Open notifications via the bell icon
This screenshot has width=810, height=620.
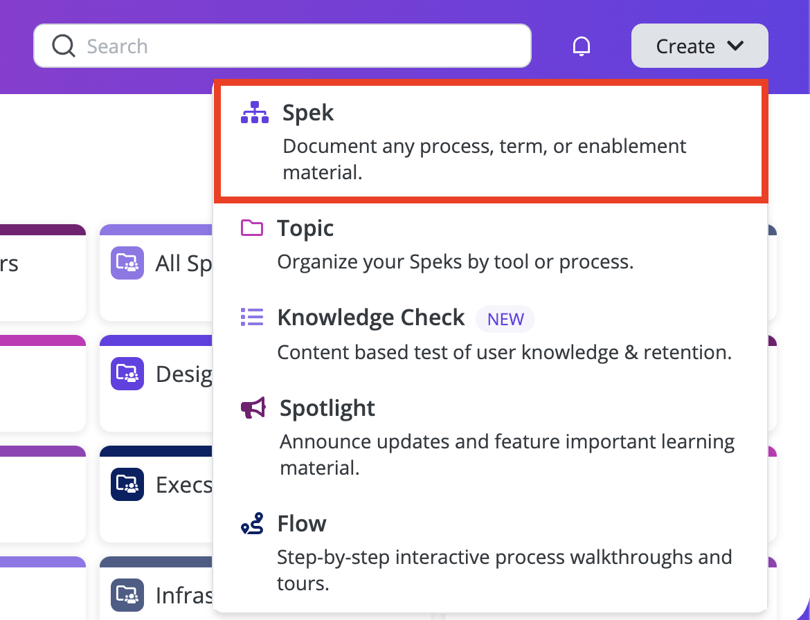coord(582,46)
